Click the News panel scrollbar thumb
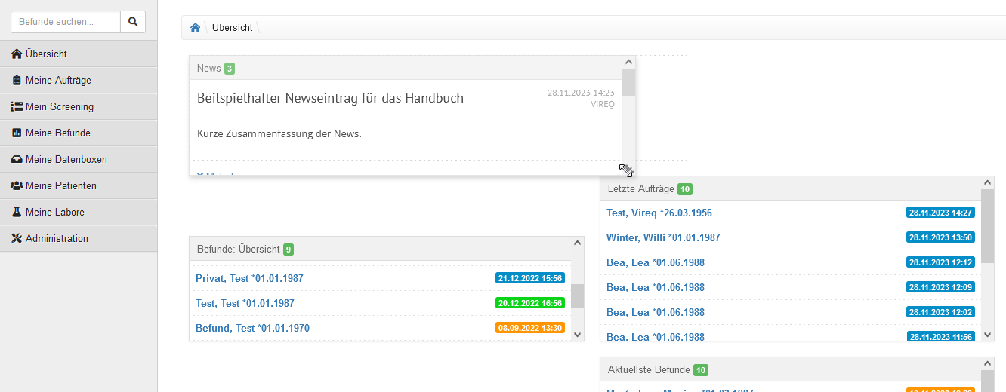Screen dimensions: 1006x392 click(628, 82)
